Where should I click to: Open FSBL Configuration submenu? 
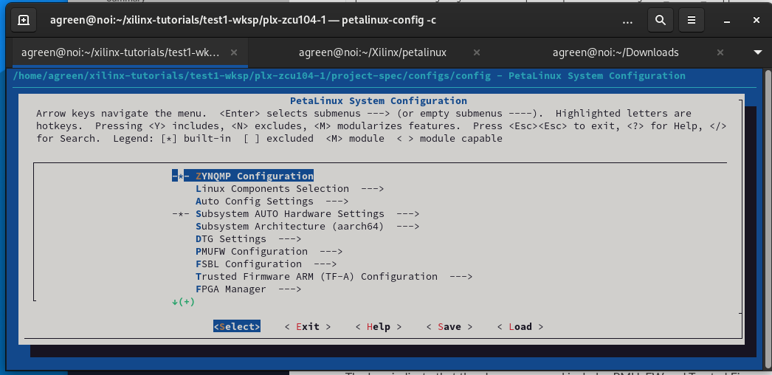point(266,264)
